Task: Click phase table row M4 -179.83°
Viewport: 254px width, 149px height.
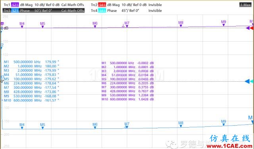Action: coord(31,75)
